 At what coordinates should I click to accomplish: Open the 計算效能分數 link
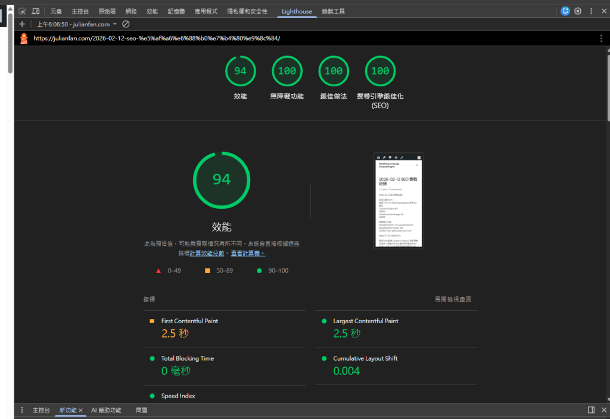click(207, 254)
